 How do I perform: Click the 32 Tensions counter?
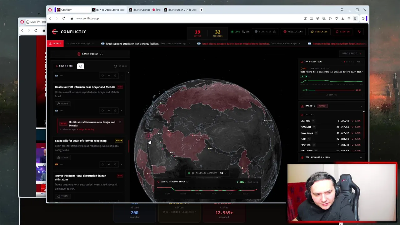point(217,33)
